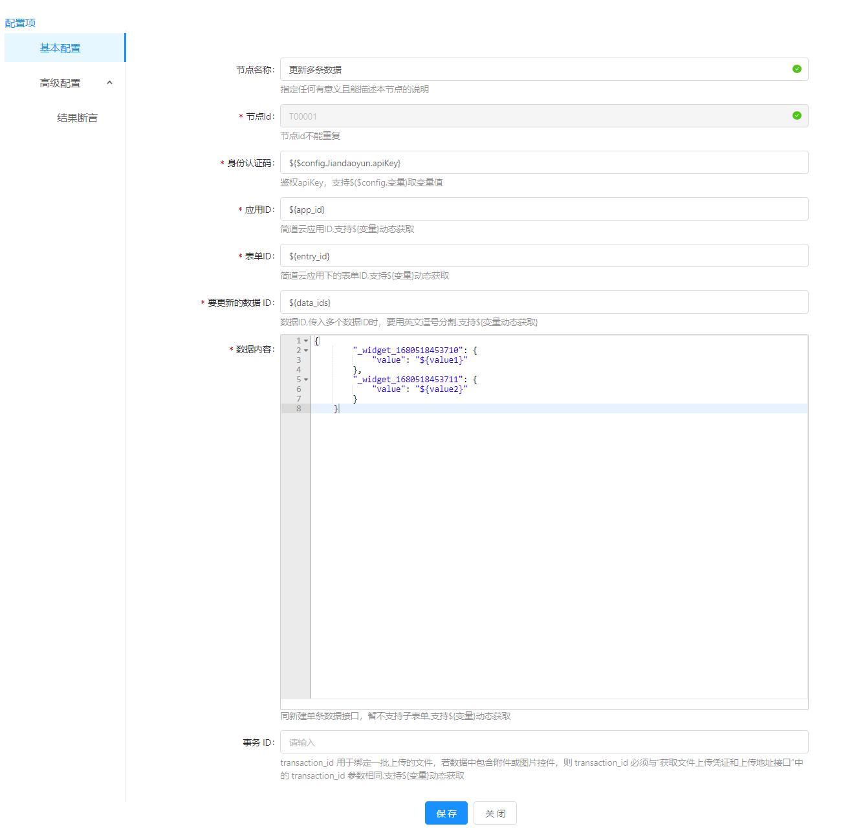The image size is (852, 833).
Task: Collapse the 高级配置 chevron arrow
Action: pos(109,83)
